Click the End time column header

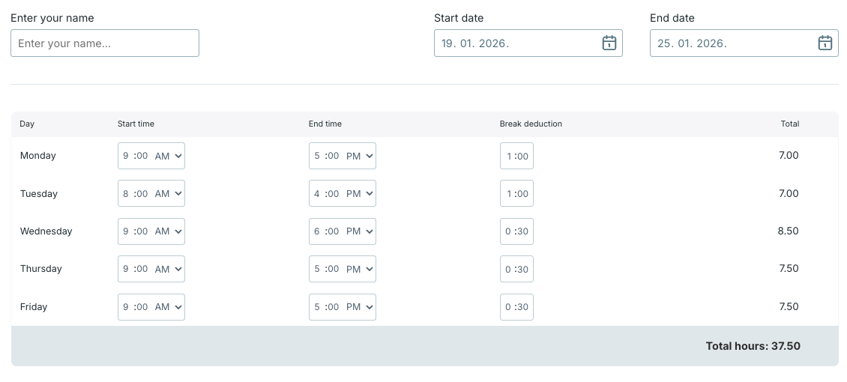[x=325, y=124]
